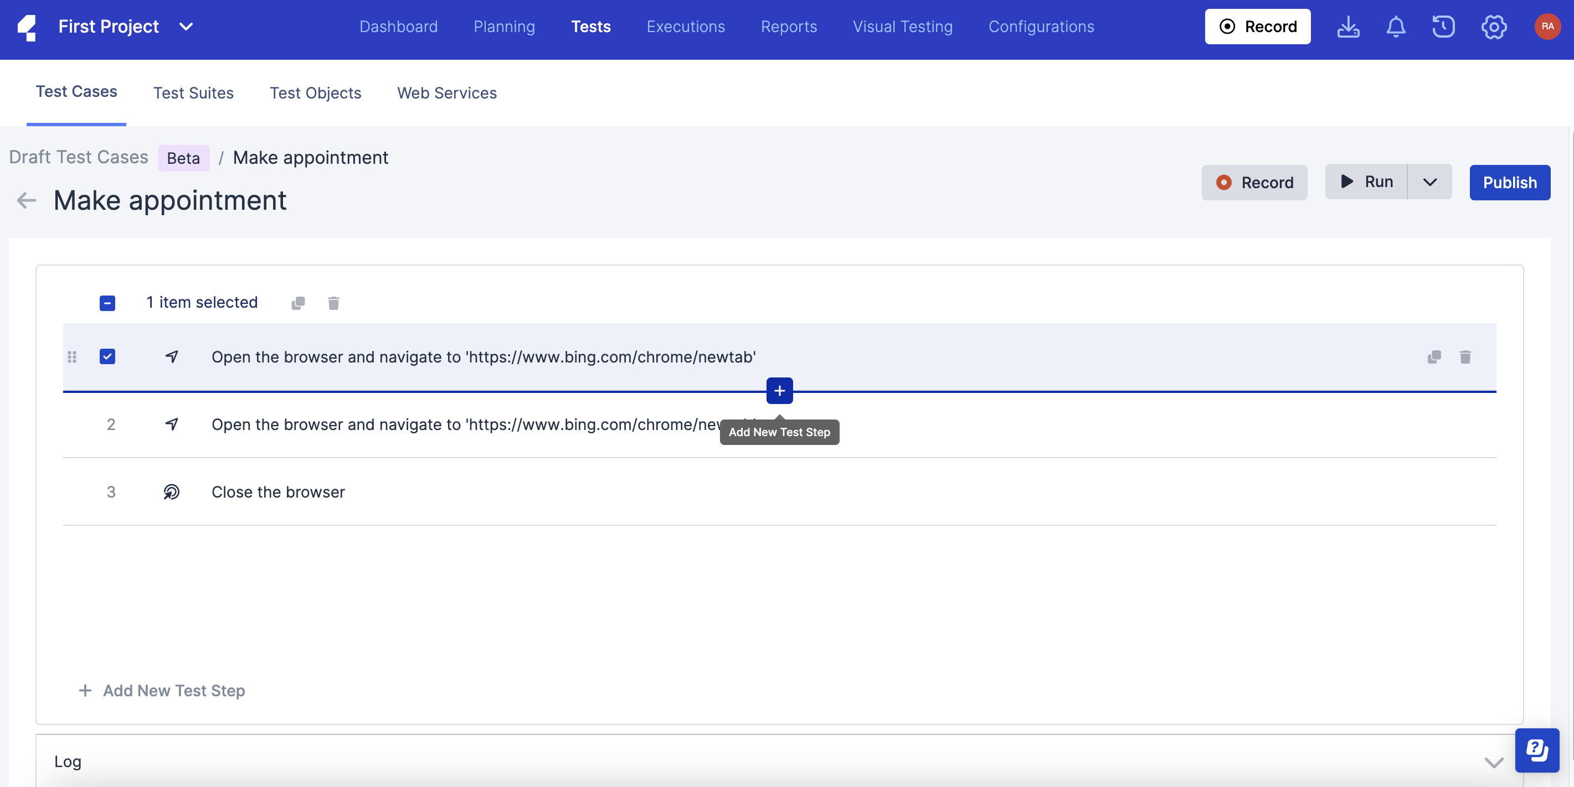
Task: Open the download agent icon
Action: coord(1348,27)
